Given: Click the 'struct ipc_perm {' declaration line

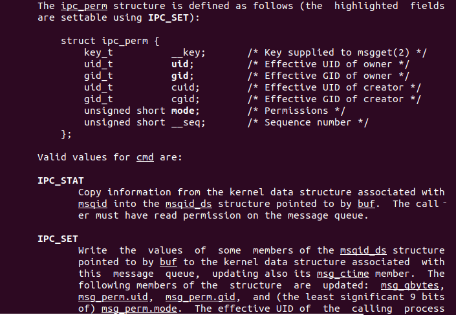Looking at the screenshot, I should pos(109,41).
